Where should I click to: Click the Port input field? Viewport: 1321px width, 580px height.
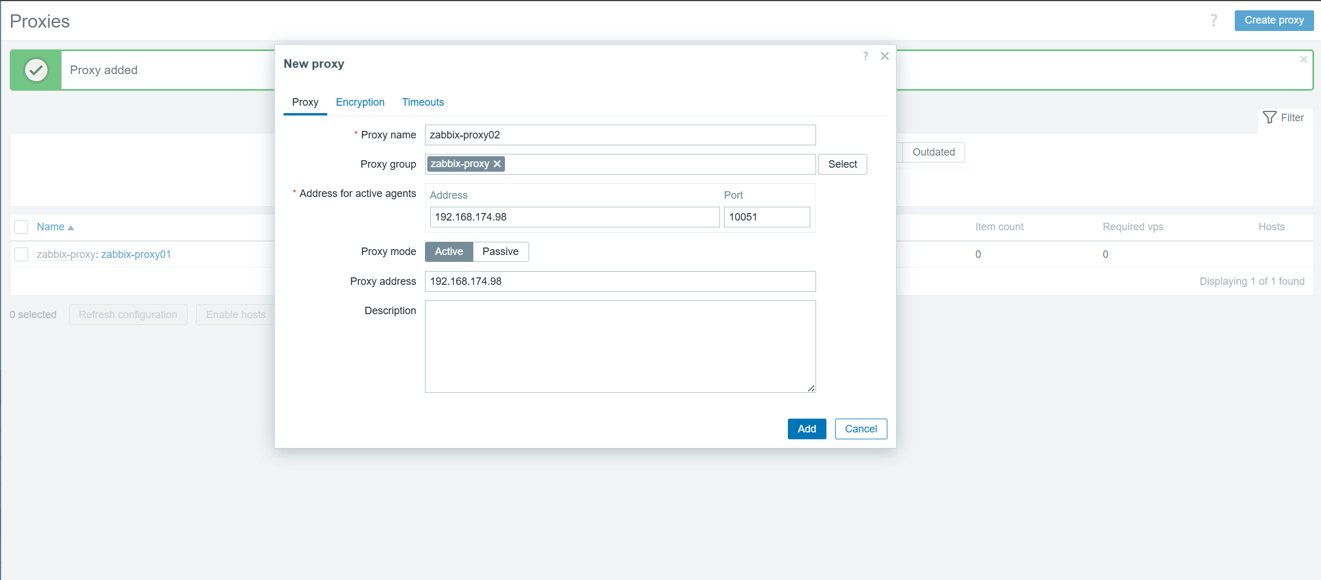(x=767, y=217)
